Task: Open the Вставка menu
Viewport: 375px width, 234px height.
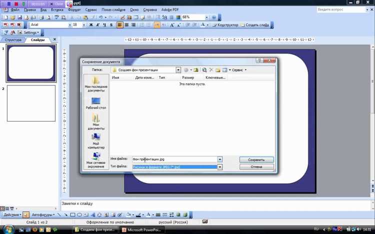Action: tap(57, 10)
